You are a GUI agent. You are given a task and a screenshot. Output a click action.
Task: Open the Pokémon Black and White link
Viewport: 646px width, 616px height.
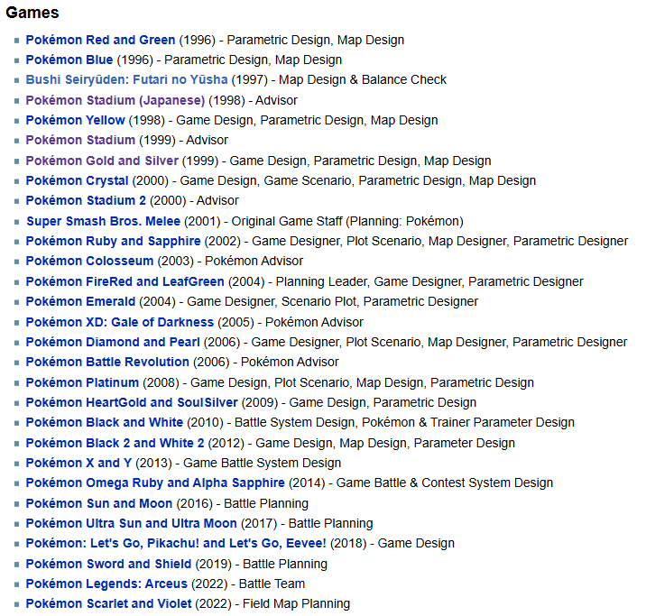(x=105, y=422)
